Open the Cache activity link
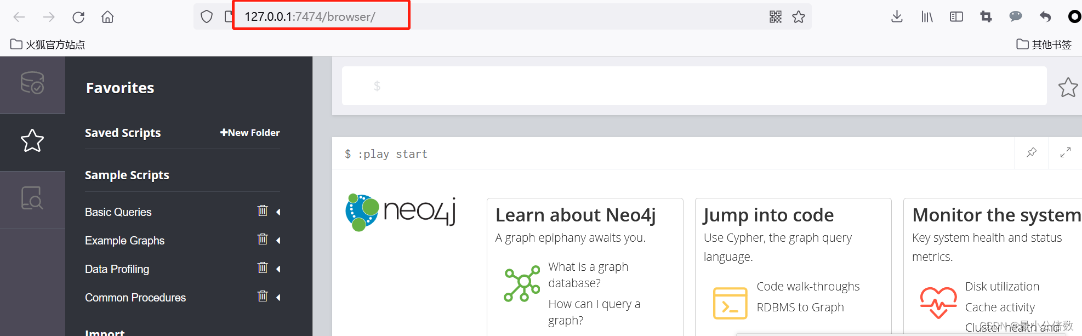This screenshot has height=336, width=1082. click(x=1000, y=307)
